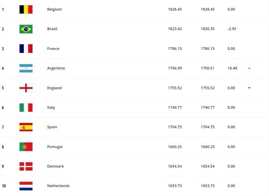The height and width of the screenshot is (196, 269).
Task: Select the Netherlands flag icon
Action: 26,186
